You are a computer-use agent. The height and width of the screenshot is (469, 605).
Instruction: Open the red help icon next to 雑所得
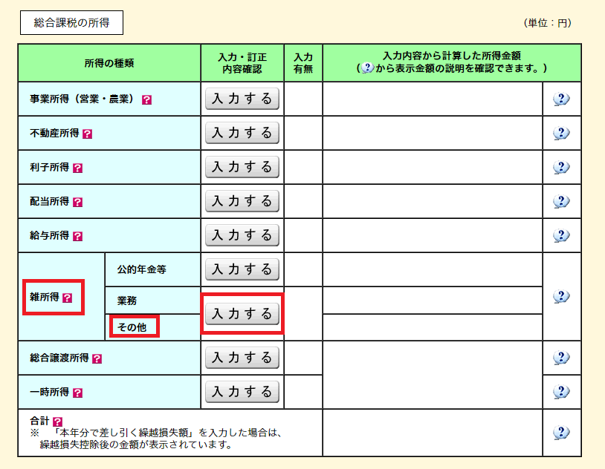[68, 298]
